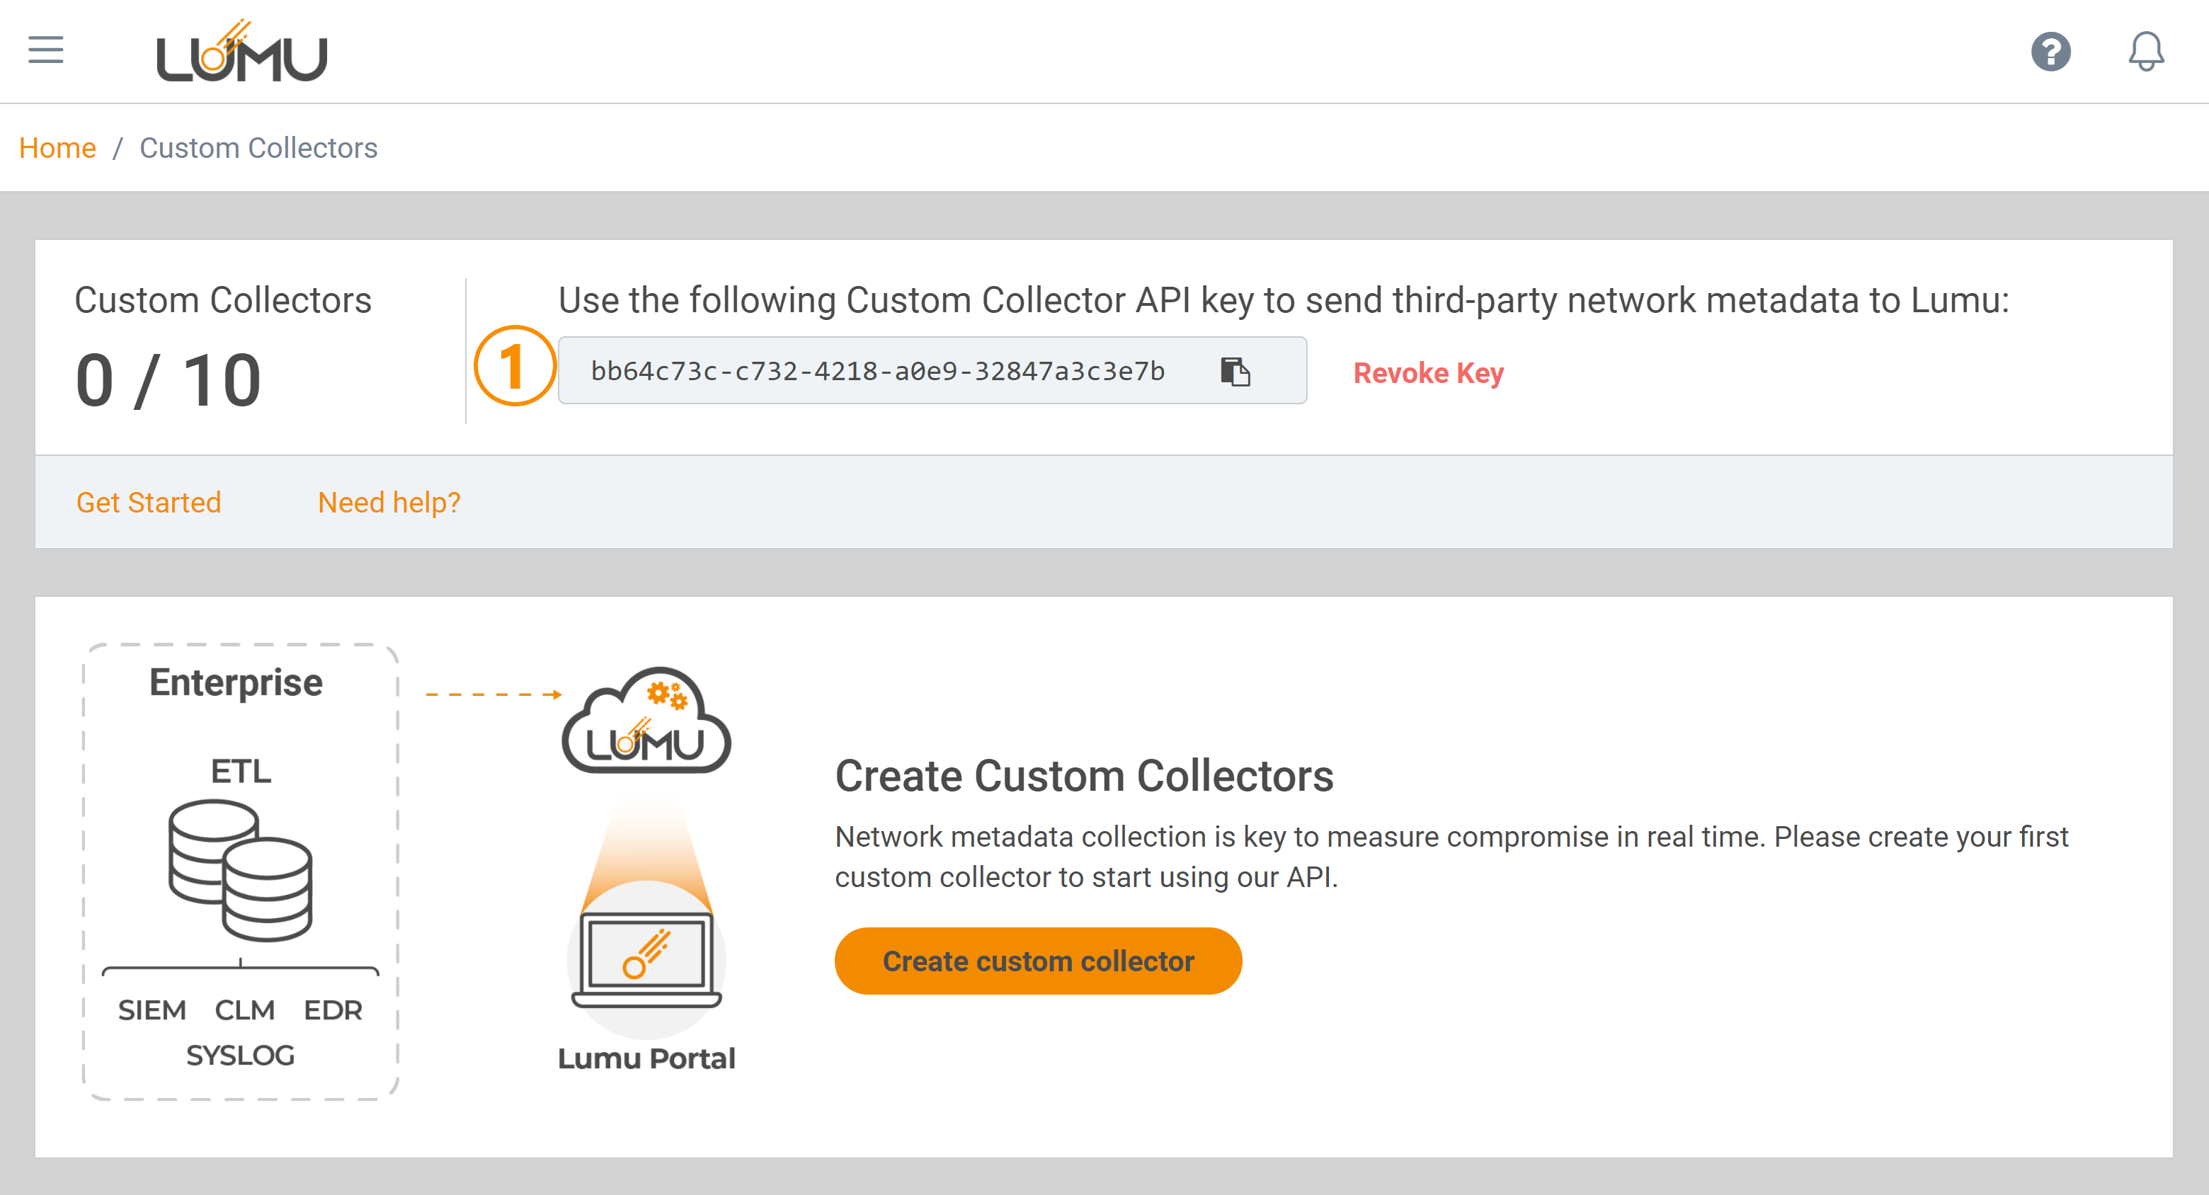Open the Get Started tab
This screenshot has height=1195, width=2209.
[x=149, y=501]
